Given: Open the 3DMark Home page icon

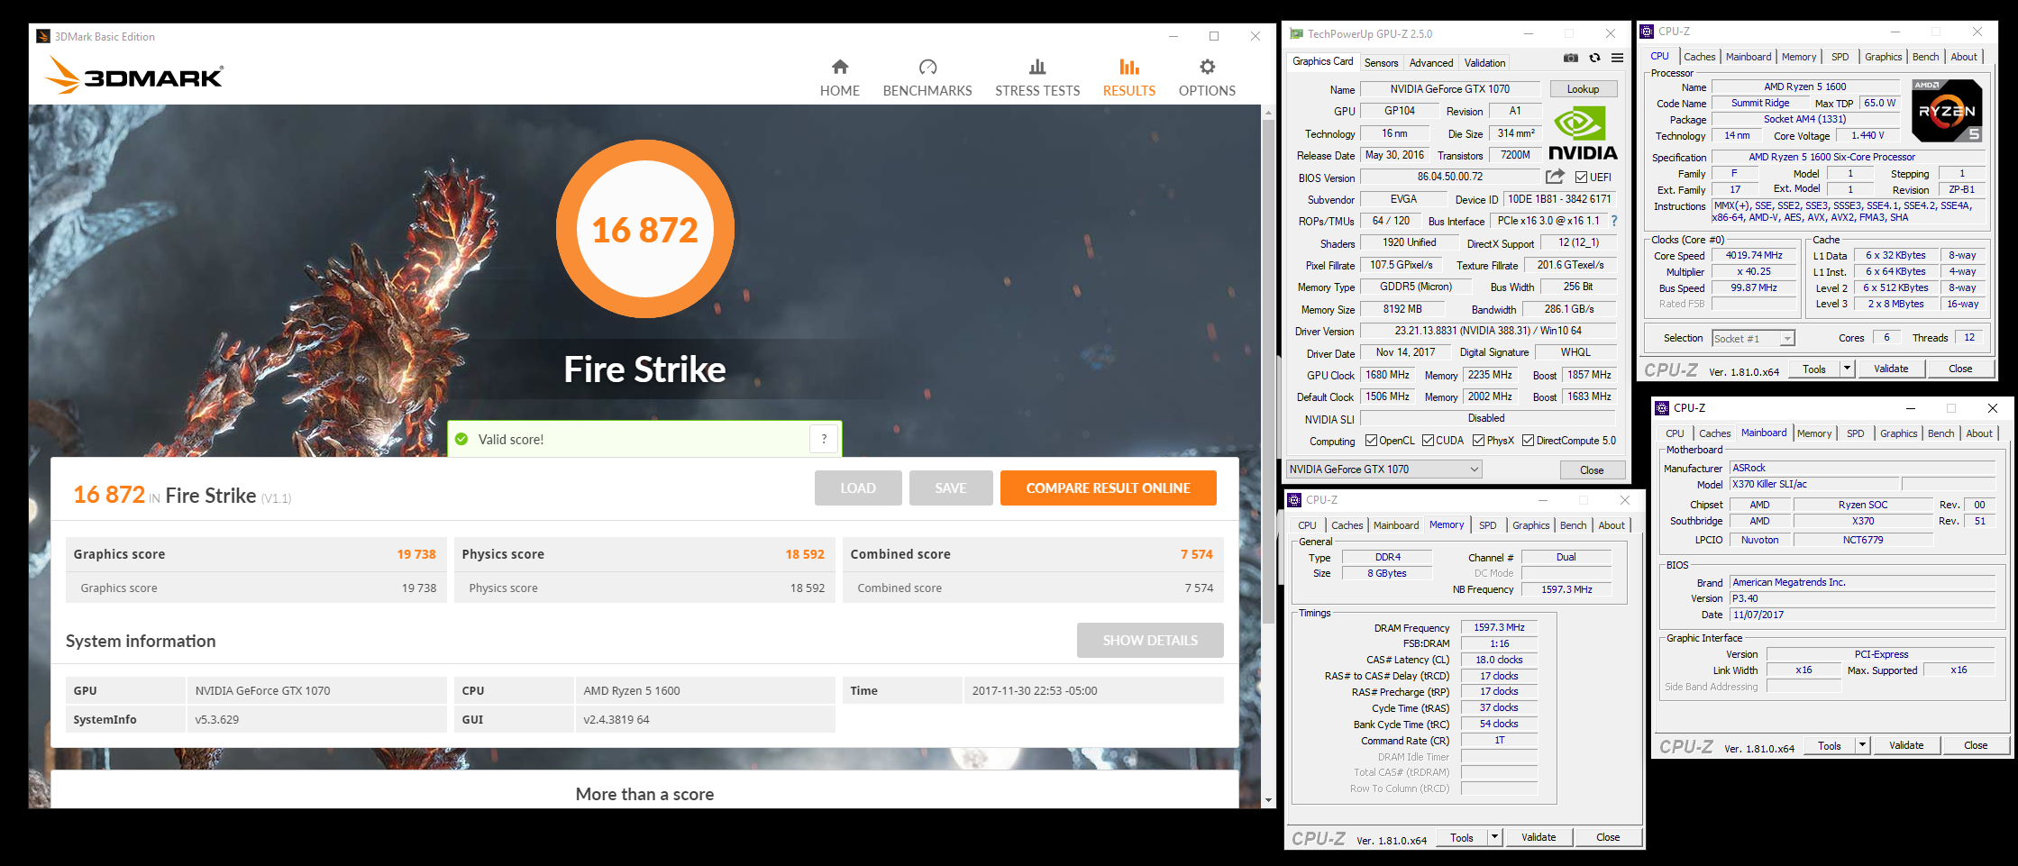Looking at the screenshot, I should 839,67.
